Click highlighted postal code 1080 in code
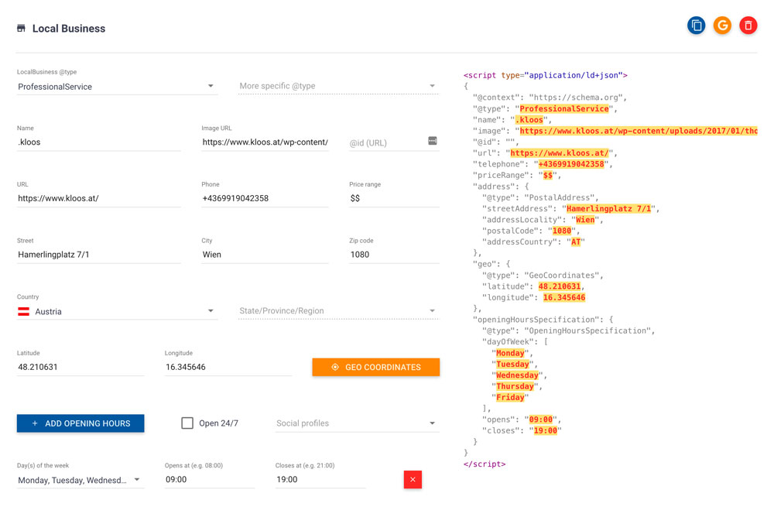Image resolution: width=774 pixels, height=524 pixels. pyautogui.click(x=562, y=231)
